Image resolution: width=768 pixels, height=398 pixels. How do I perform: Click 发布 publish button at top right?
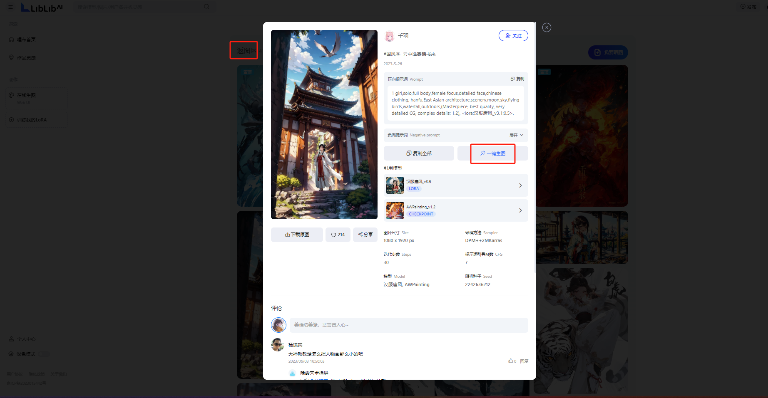click(x=748, y=7)
